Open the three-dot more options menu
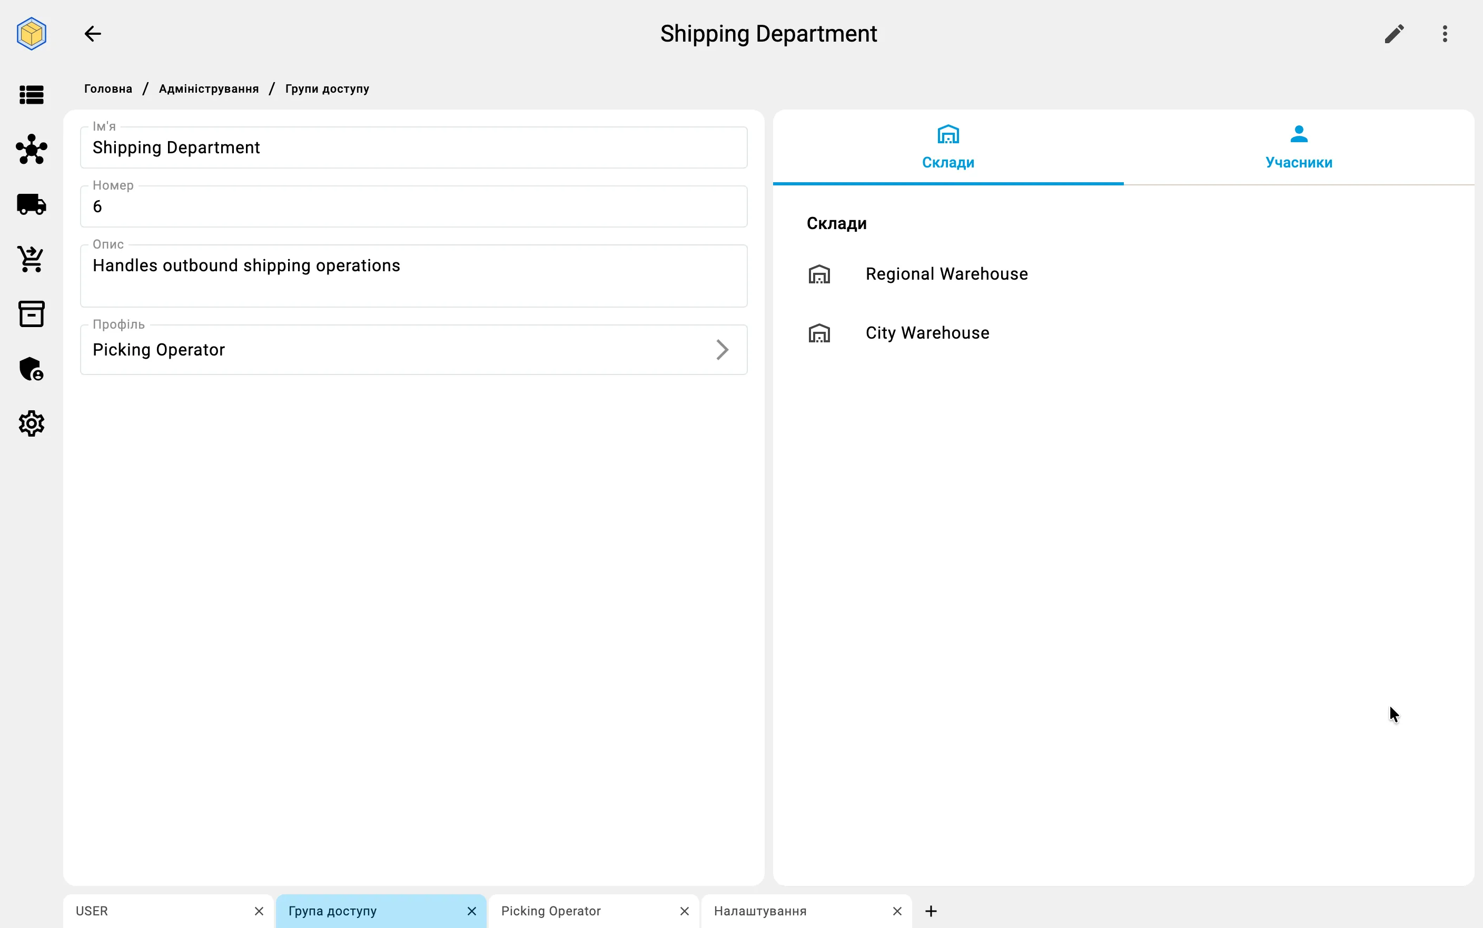The height and width of the screenshot is (928, 1483). tap(1445, 34)
